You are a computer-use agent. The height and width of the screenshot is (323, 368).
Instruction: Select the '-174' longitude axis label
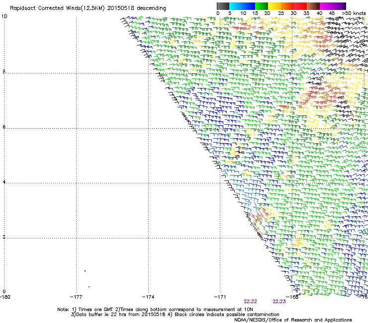[148, 297]
